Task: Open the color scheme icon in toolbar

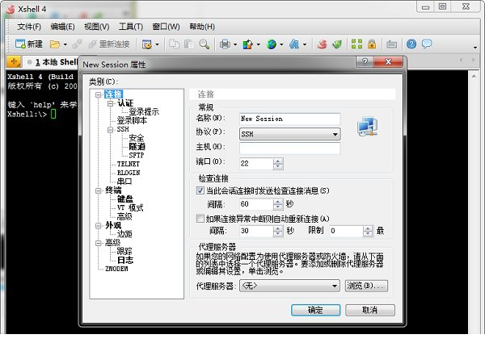Action: (248, 44)
